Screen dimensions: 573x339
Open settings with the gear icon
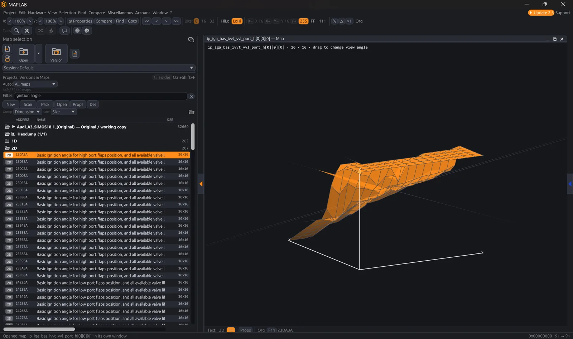click(x=87, y=30)
